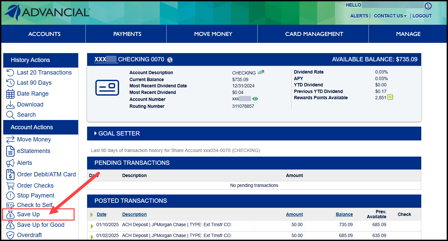The width and height of the screenshot is (448, 241).
Task: Open the CONTACT US dropdown
Action: pos(390,16)
